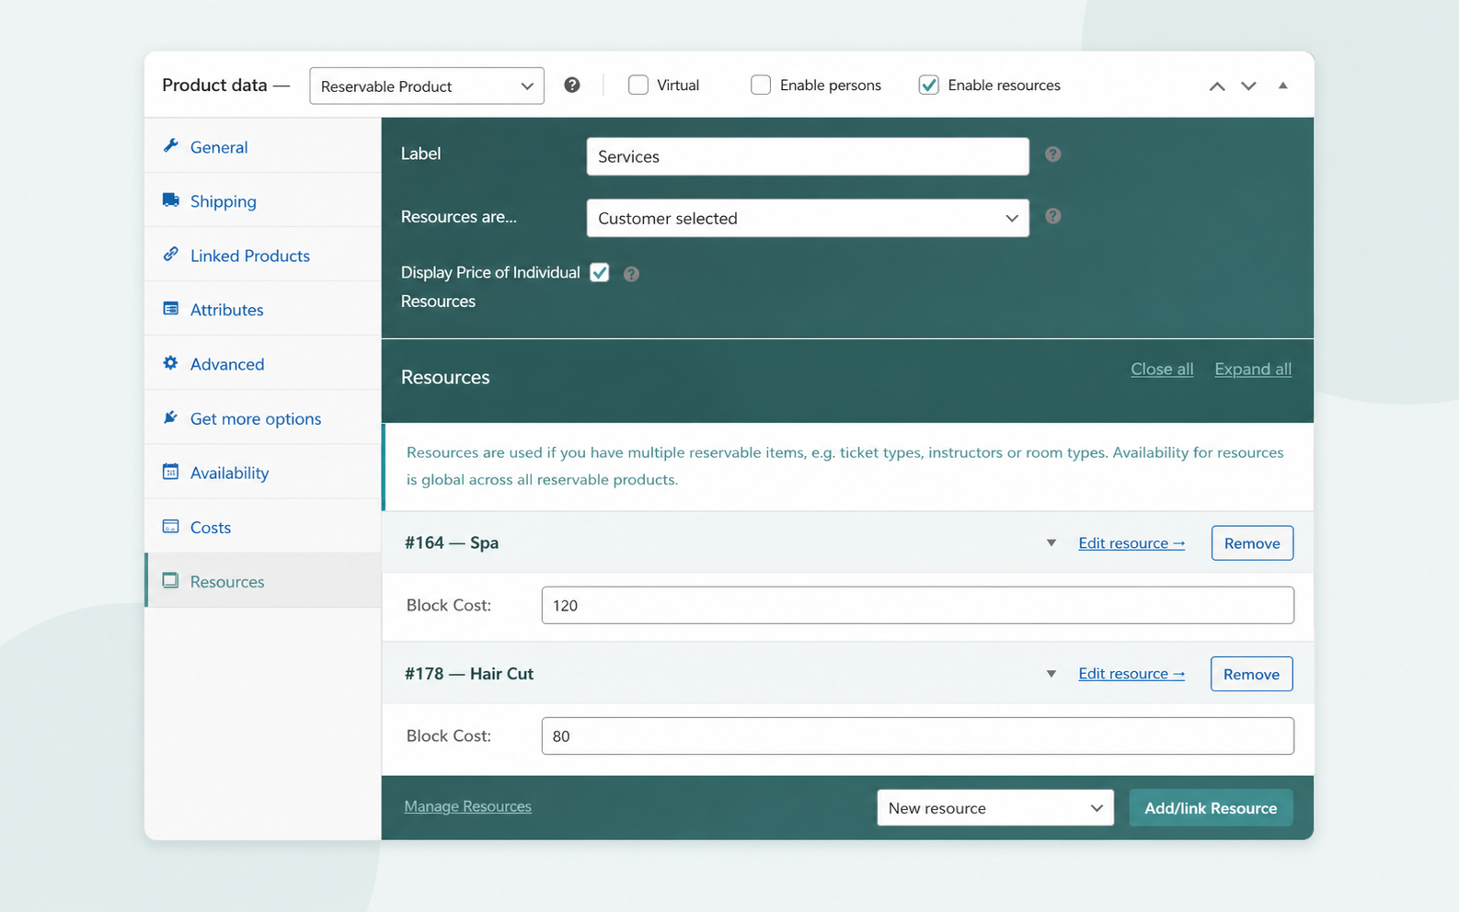Open Edit resource link for Spa
The width and height of the screenshot is (1459, 912).
(1132, 543)
